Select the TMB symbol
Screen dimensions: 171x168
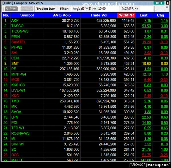[15, 101]
